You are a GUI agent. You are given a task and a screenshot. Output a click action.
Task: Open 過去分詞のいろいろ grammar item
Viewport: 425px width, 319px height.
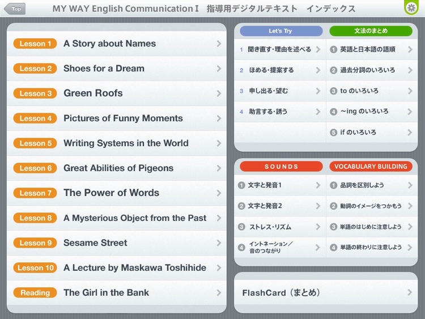click(372, 70)
